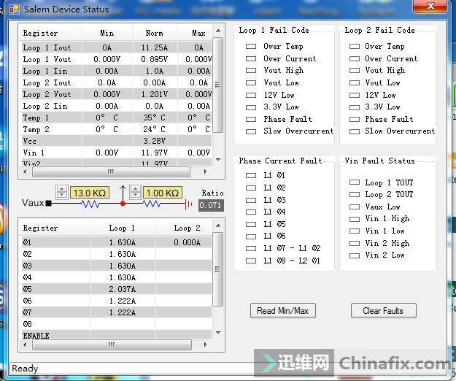Click phase table's horizontal scroll left arrow
The width and height of the screenshot is (456, 381).
click(26, 345)
